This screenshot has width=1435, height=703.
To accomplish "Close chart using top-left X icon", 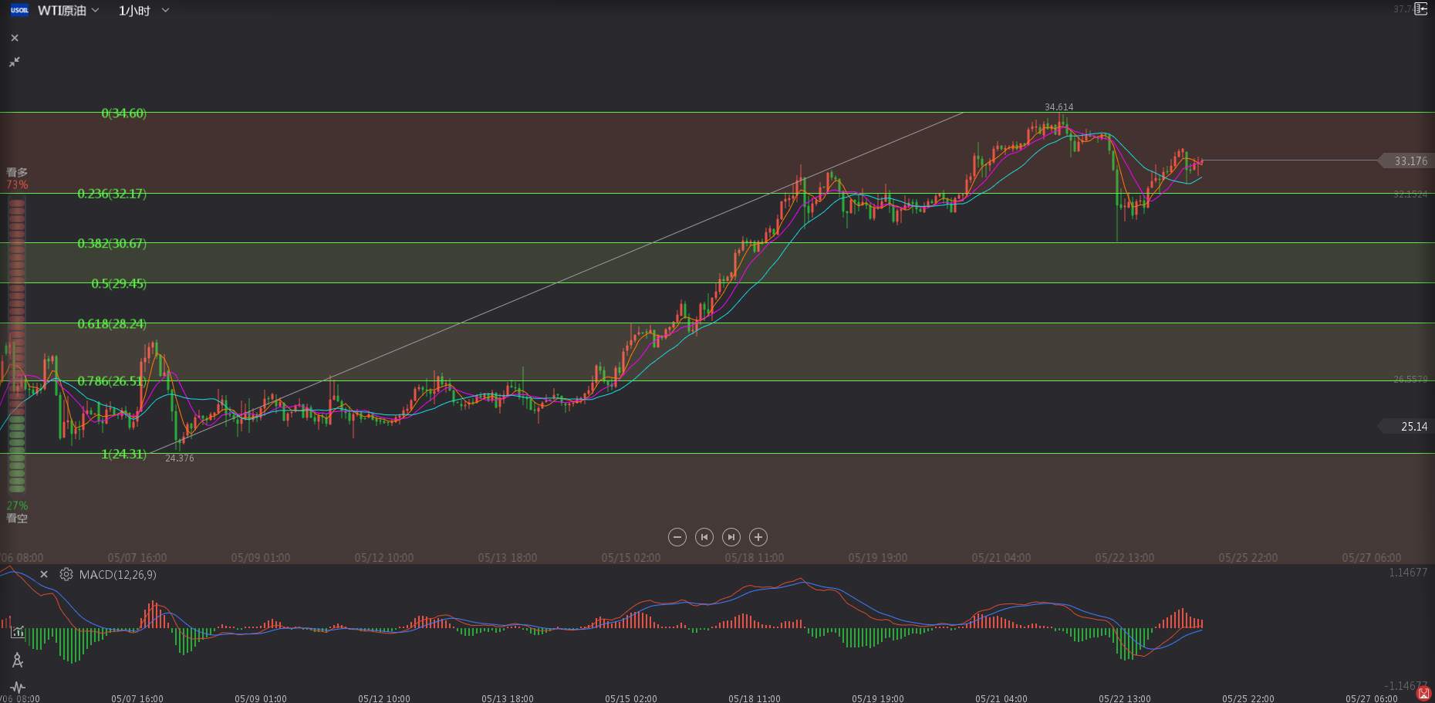I will [15, 38].
